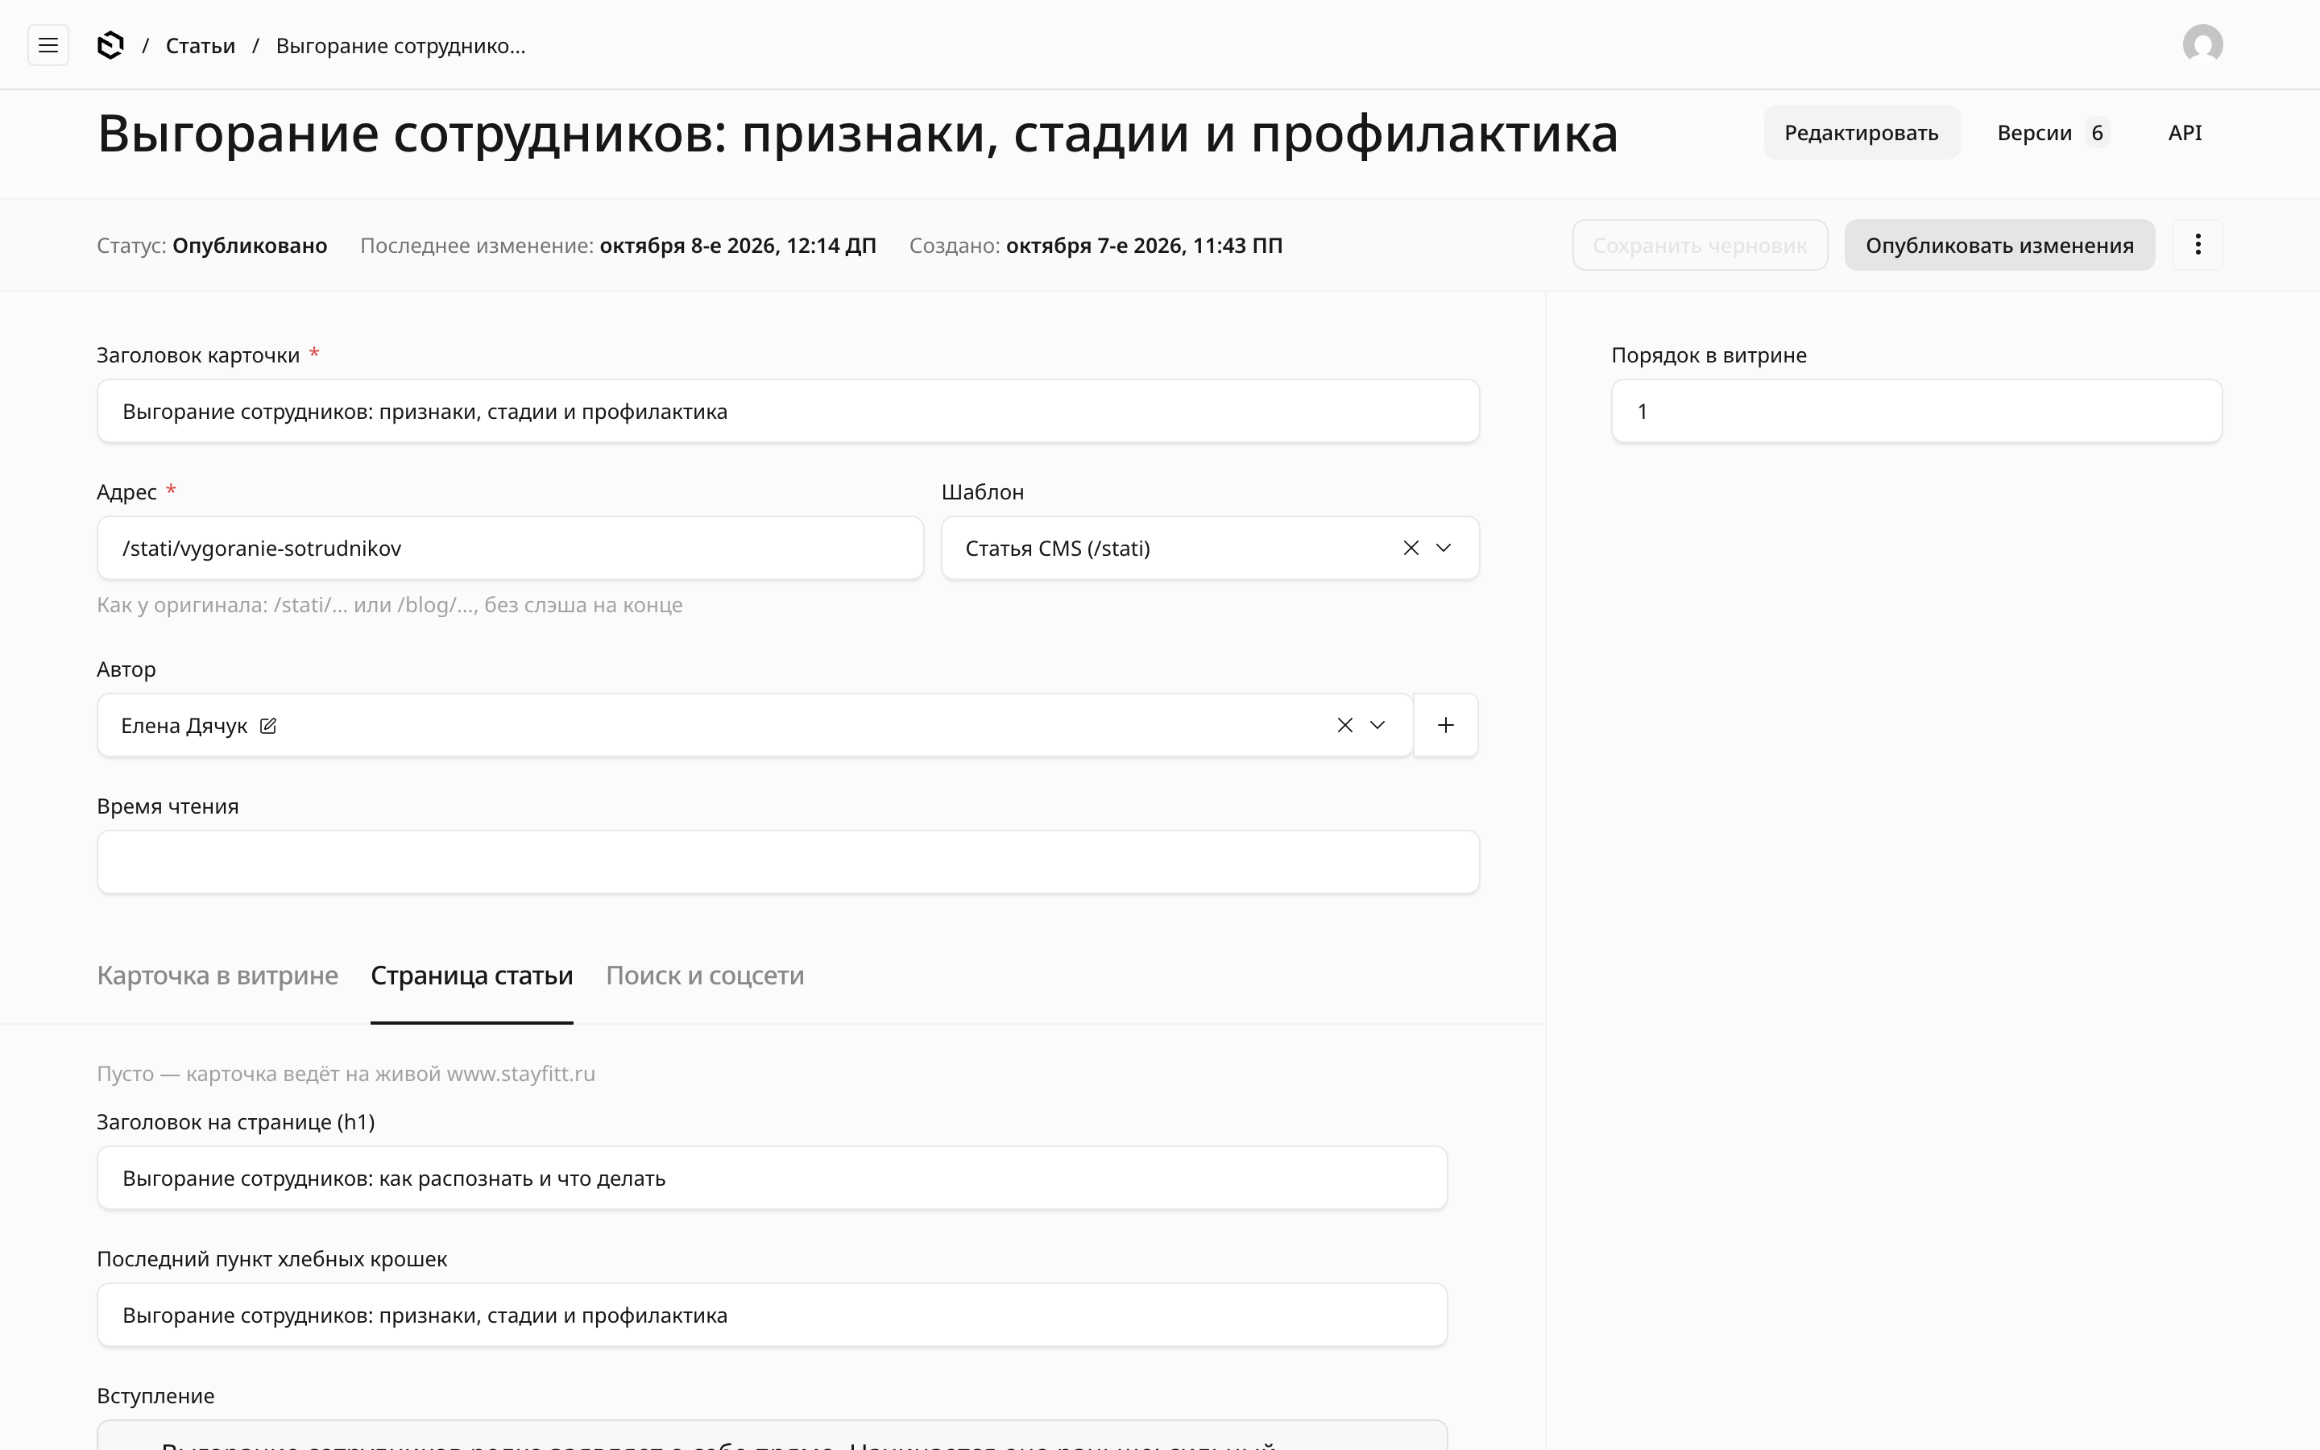
Task: Open the hamburger navigation menu
Action: click(x=48, y=45)
